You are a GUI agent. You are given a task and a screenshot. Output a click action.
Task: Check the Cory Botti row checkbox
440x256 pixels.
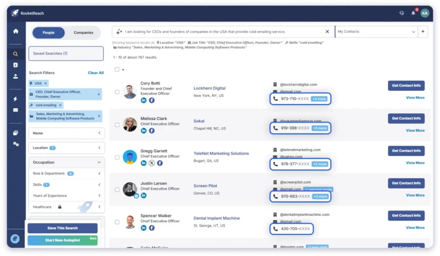click(117, 92)
